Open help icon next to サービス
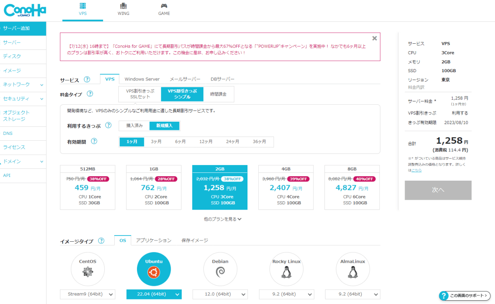The width and height of the screenshot is (495, 304). [x=87, y=80]
